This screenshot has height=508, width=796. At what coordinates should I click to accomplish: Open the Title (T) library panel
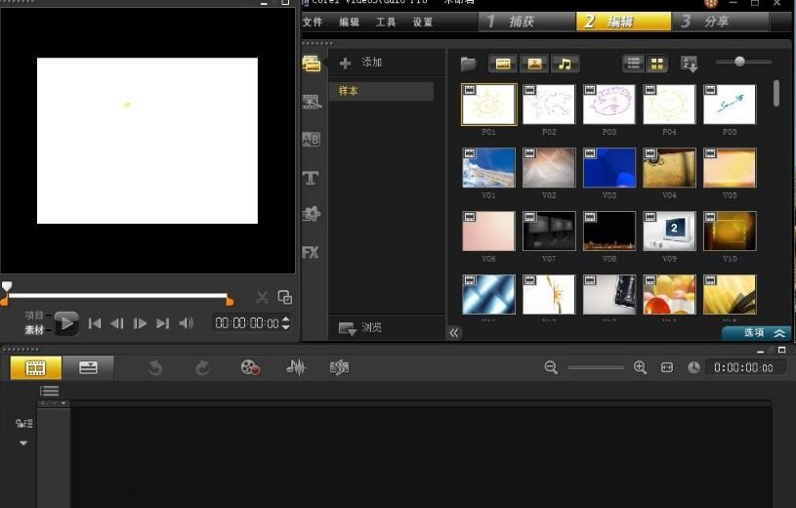point(311,178)
